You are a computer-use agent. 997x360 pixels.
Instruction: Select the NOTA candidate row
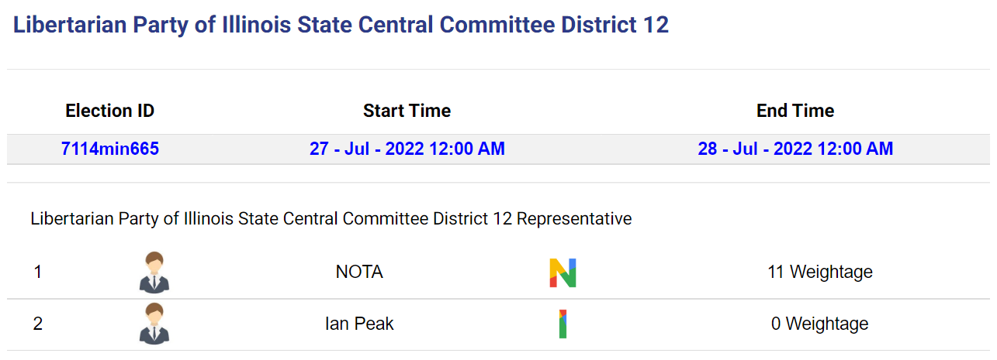[x=498, y=273]
